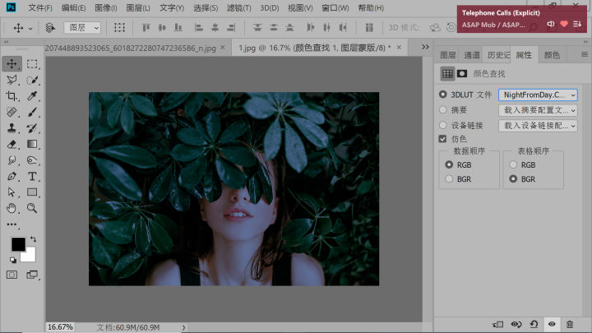Select BGR under 数据顺序
This screenshot has height=333, width=592.
point(449,178)
